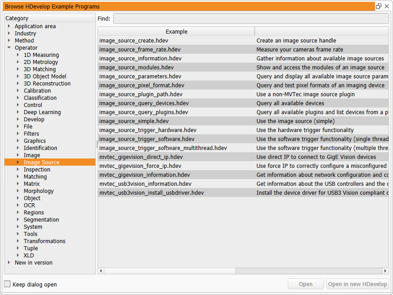Select mvtec_gigevision_force_ip.hdev in the list
This screenshot has height=295, width=393.
(140, 166)
